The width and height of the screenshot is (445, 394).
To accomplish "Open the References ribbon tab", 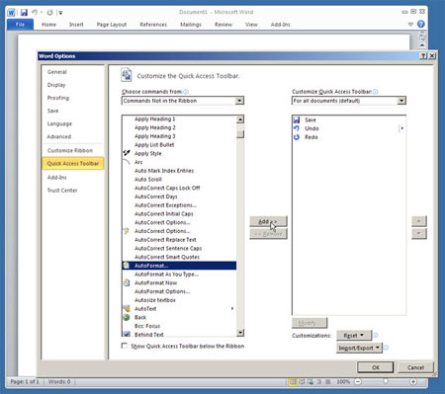I will 153,25.
